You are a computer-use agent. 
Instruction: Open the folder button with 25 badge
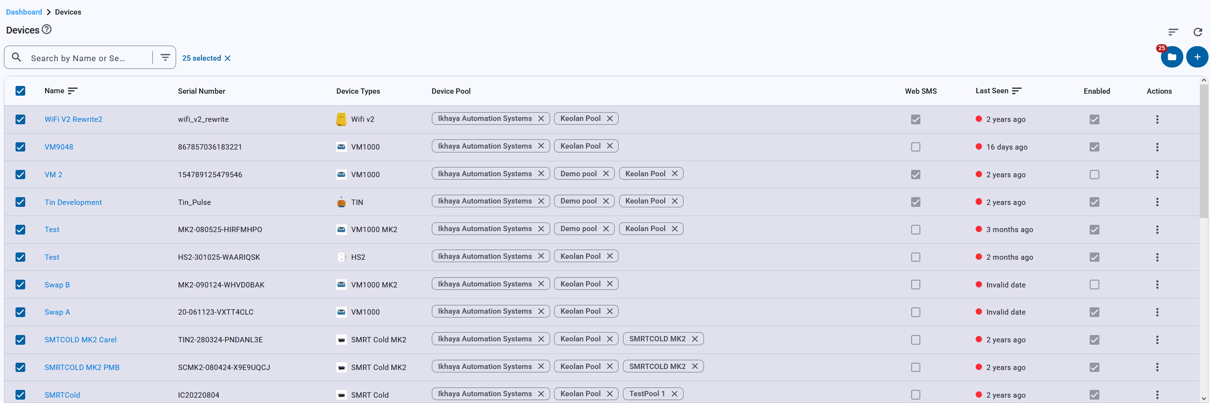1172,57
